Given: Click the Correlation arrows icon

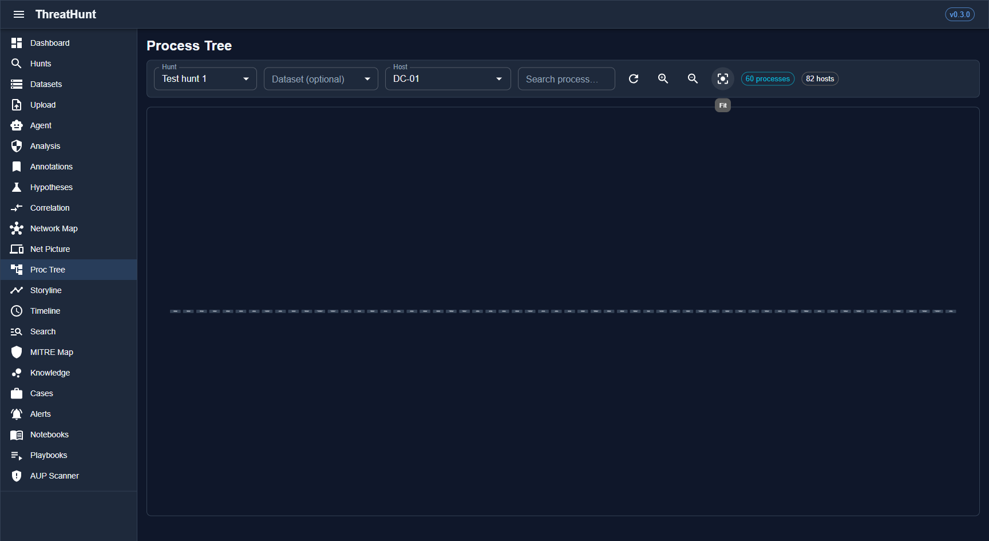Looking at the screenshot, I should [x=17, y=208].
